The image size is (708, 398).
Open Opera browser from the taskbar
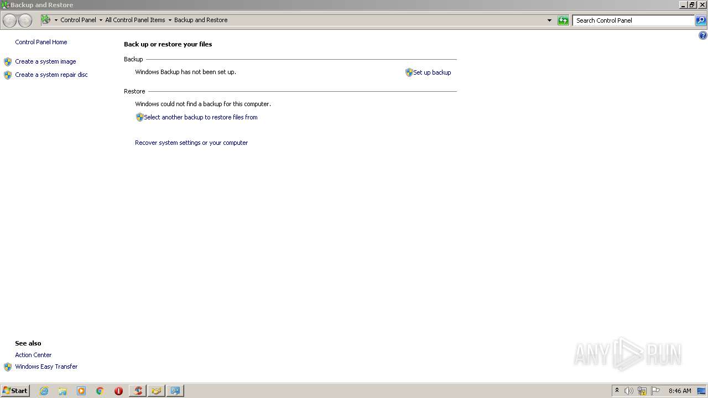coord(118,391)
